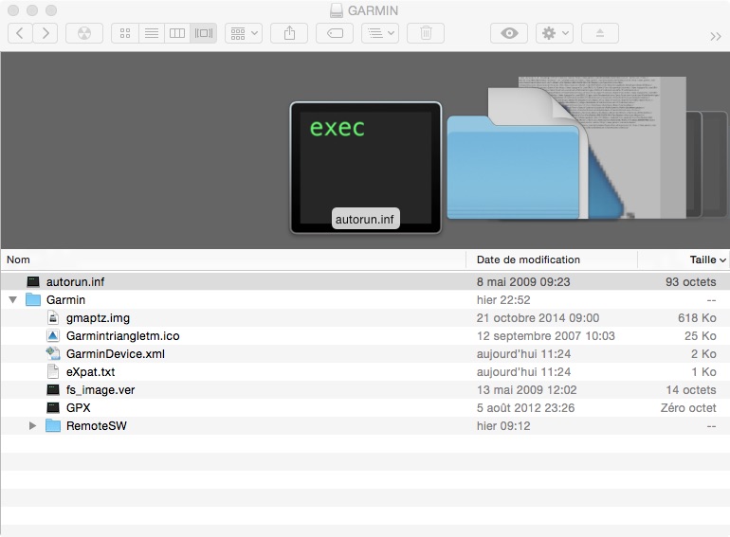Screen dimensions: 730x537
Task: Click the Trash delete toolbar button
Action: (426, 33)
